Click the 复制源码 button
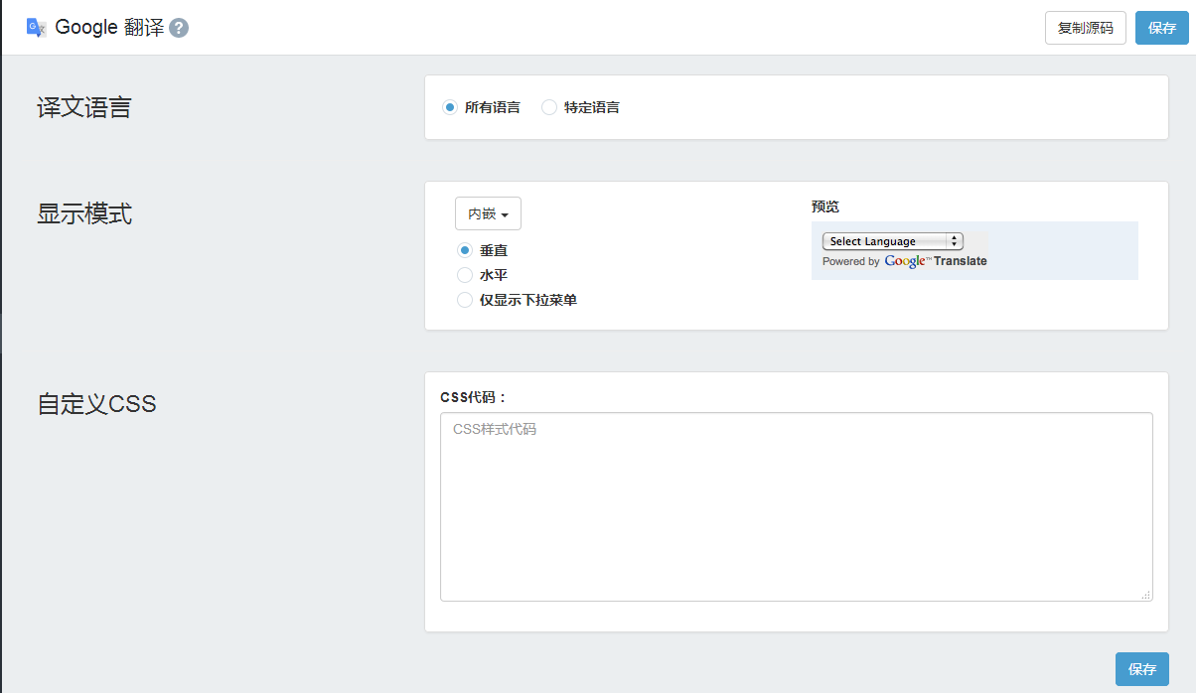Image resolution: width=1196 pixels, height=693 pixels. (x=1086, y=28)
